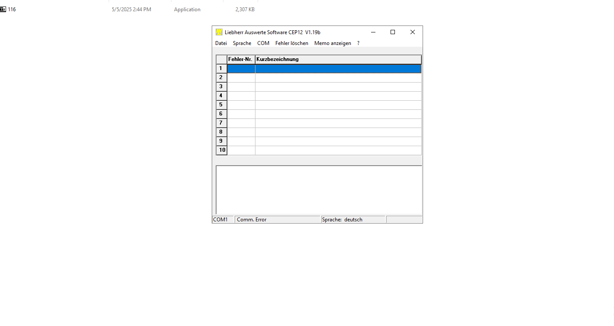
Task: Select row header 1
Action: pyautogui.click(x=221, y=68)
